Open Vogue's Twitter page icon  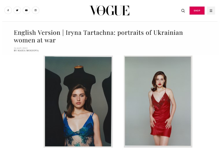(x=17, y=10)
